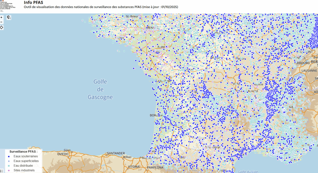Click the SANTANDER city label
318x173 pixels.
coord(116,153)
